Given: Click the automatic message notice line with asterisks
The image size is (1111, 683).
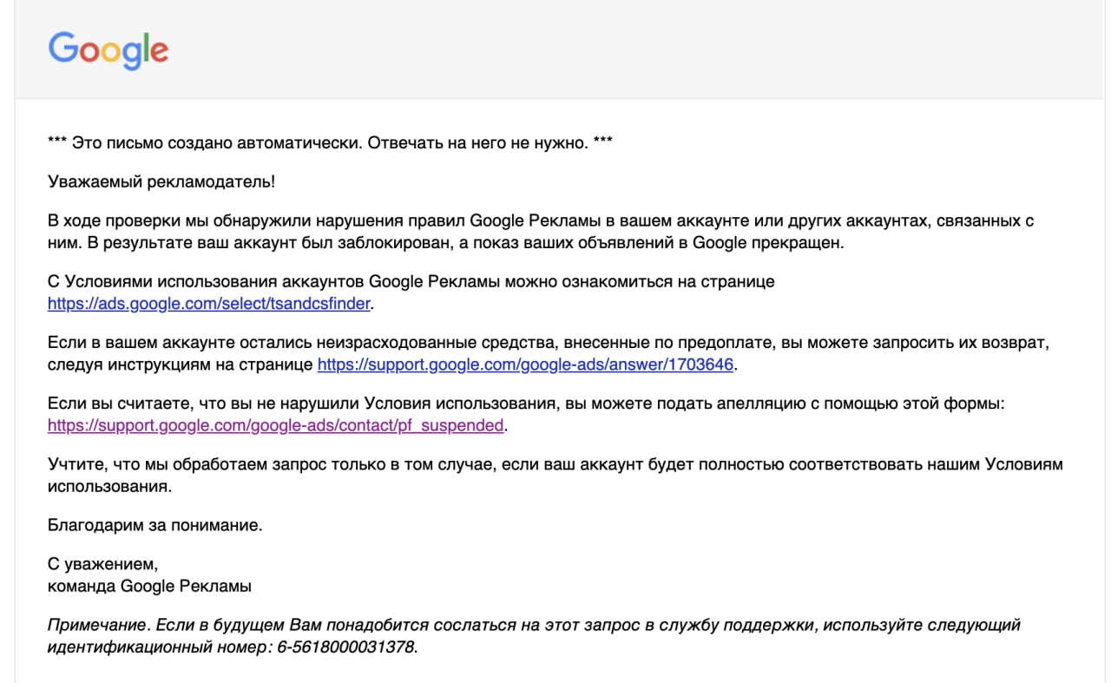Looking at the screenshot, I should [x=331, y=142].
